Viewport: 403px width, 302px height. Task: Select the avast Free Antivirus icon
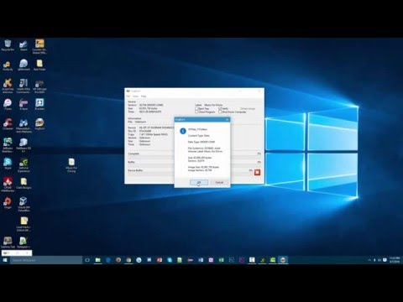coord(8,86)
